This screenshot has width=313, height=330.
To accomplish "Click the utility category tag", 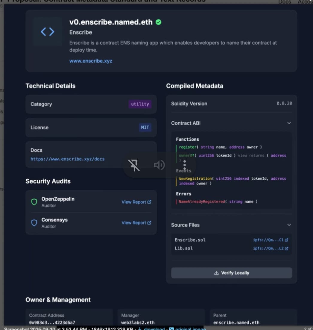I will (x=140, y=104).
